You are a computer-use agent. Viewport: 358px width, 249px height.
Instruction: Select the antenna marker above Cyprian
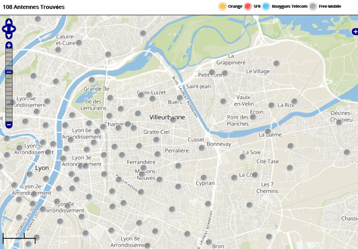[204, 177]
